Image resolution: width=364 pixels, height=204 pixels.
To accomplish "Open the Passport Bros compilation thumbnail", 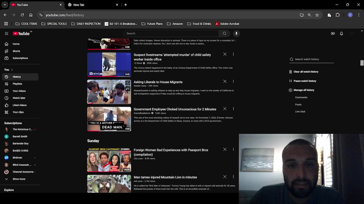I will click(x=109, y=160).
